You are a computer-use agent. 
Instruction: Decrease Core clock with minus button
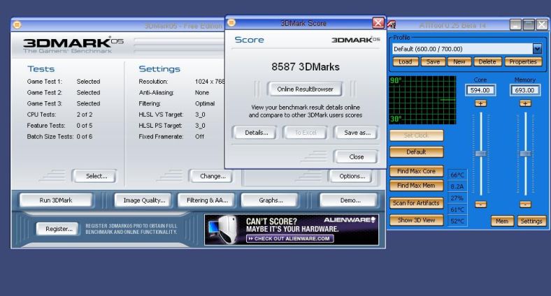(480, 205)
